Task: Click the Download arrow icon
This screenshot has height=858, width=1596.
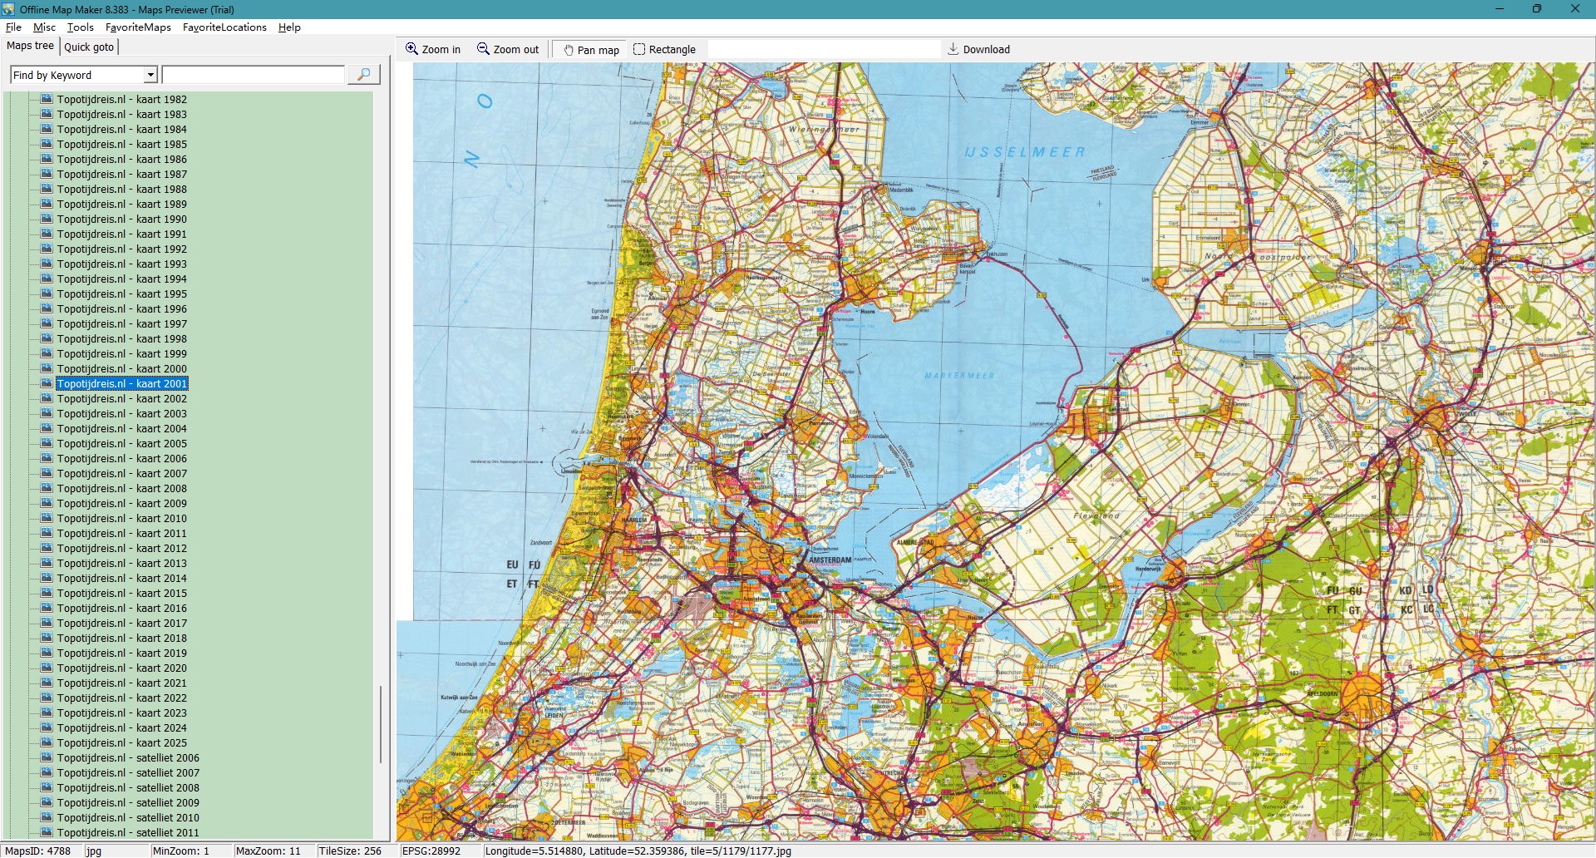Action: [953, 49]
